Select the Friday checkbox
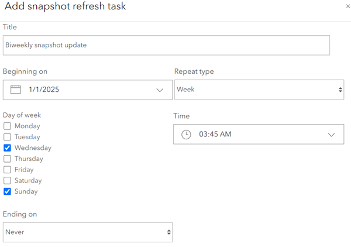The image size is (351, 247). [7, 170]
